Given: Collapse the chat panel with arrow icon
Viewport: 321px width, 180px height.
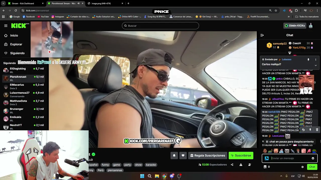Looking at the screenshot, I should coord(262,35).
